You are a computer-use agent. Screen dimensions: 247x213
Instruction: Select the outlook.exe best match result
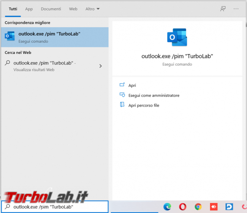pyautogui.click(x=55, y=37)
